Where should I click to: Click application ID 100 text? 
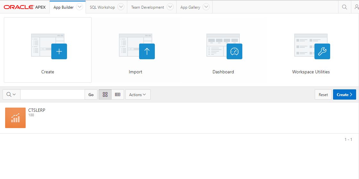tap(31, 115)
